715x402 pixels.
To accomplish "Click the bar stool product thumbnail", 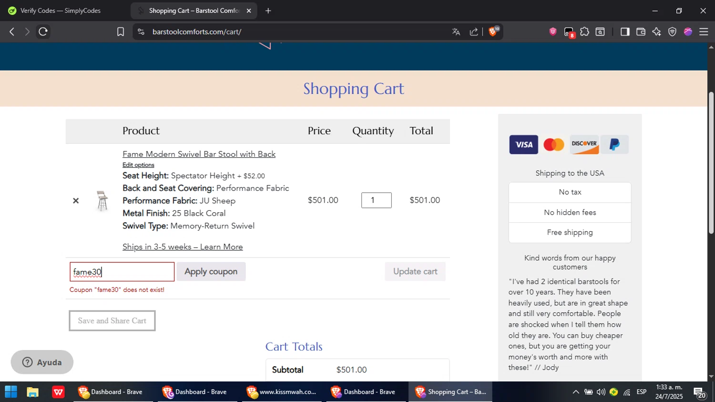I will [102, 200].
